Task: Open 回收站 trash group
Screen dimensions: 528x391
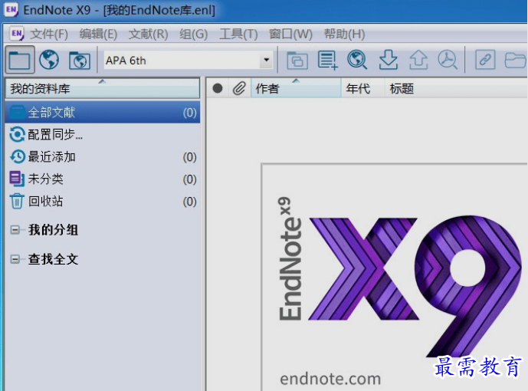Action: pyautogui.click(x=103, y=202)
